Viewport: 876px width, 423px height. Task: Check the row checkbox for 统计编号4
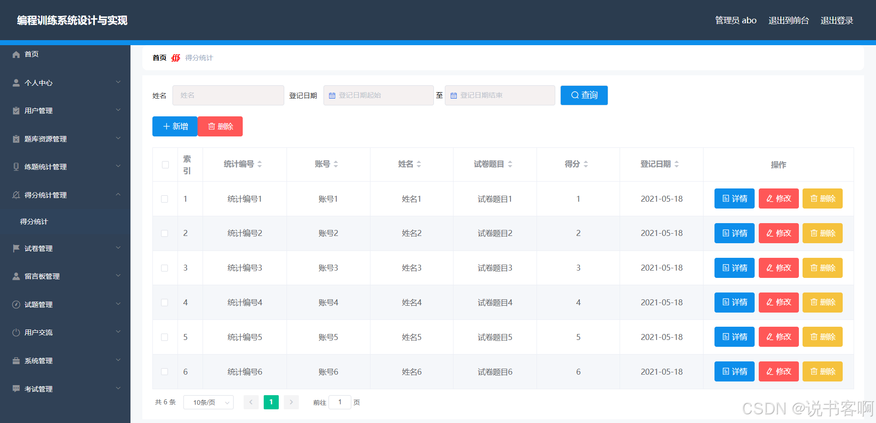pyautogui.click(x=165, y=303)
